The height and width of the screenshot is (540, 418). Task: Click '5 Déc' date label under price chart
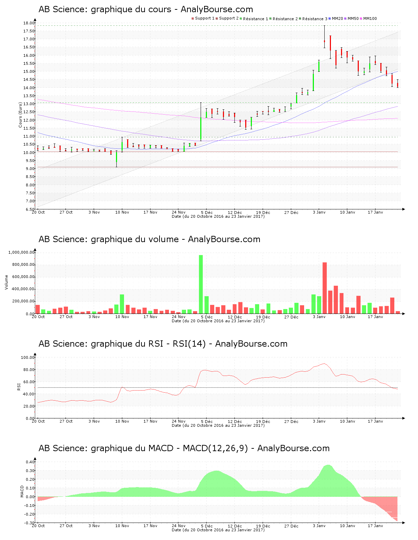tap(207, 212)
